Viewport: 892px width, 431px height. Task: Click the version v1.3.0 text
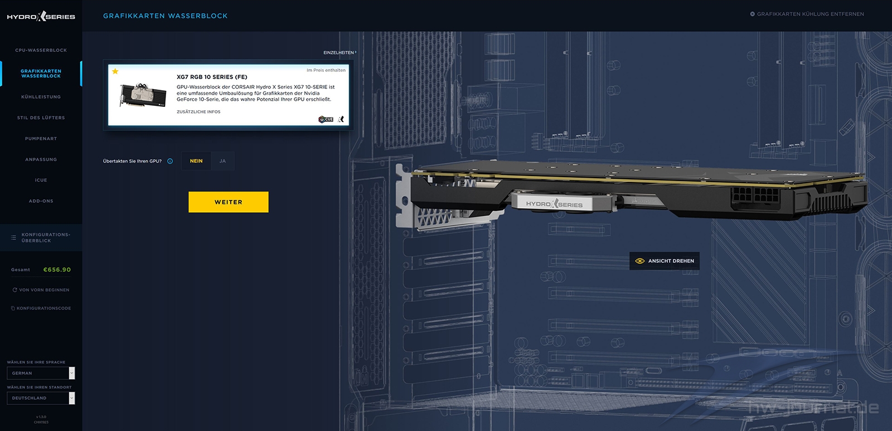point(41,417)
